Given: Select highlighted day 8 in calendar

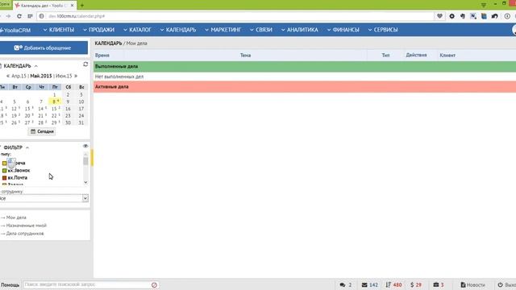Looking at the screenshot, I should click(x=55, y=101).
